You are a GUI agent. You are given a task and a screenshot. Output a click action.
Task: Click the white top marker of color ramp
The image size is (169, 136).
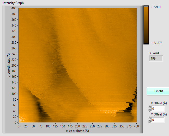[x=146, y=6]
